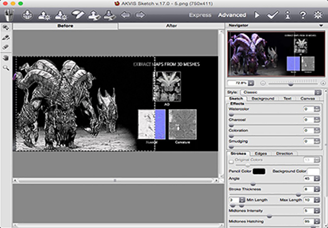The height and width of the screenshot is (228, 328).
Task: Select the Zoom magnifier tool
Action: click(x=6, y=68)
